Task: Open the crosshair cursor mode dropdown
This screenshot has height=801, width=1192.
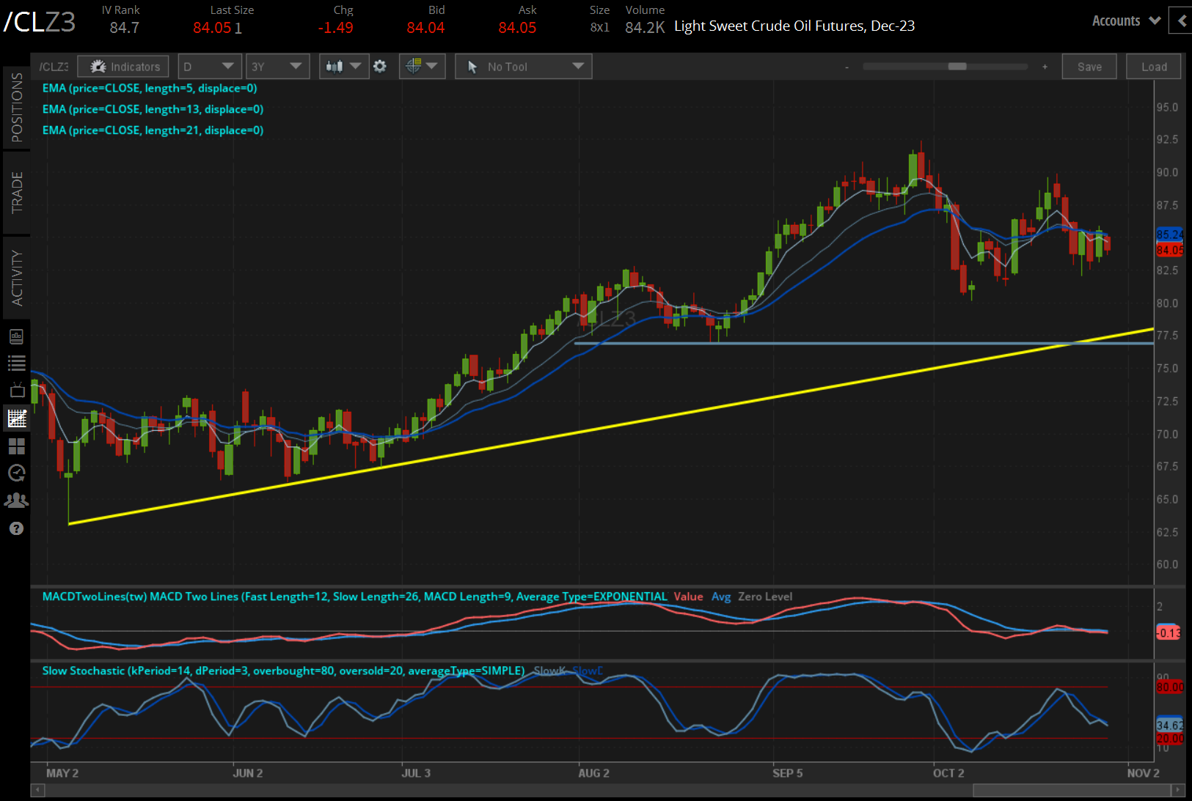Action: [422, 67]
